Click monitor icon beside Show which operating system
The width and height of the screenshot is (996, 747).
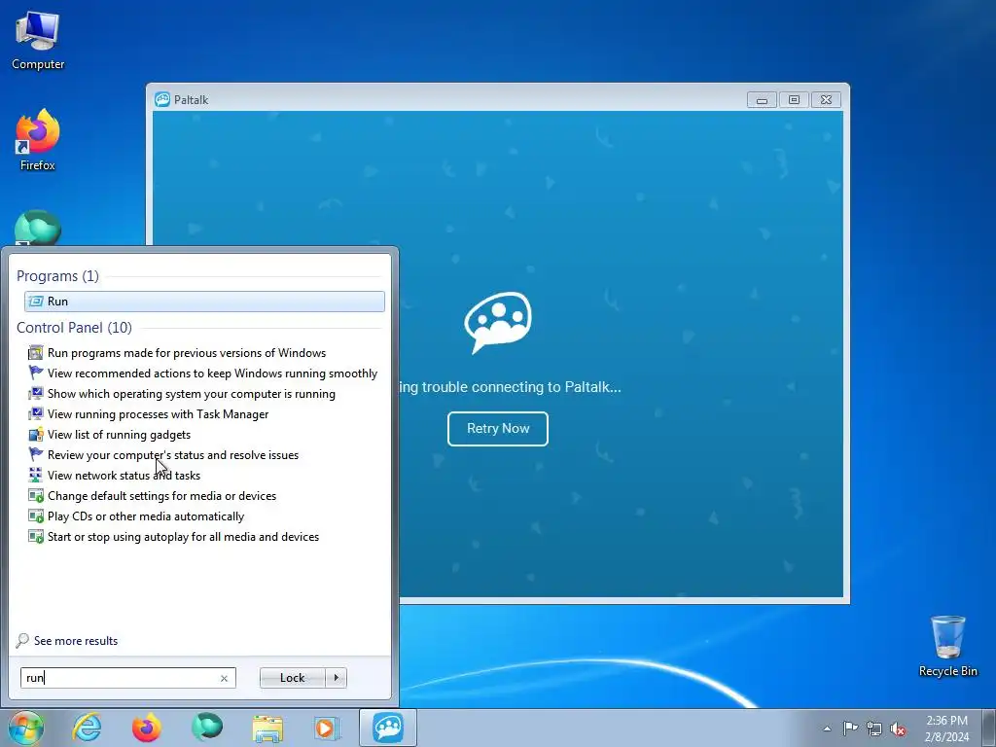coord(36,394)
